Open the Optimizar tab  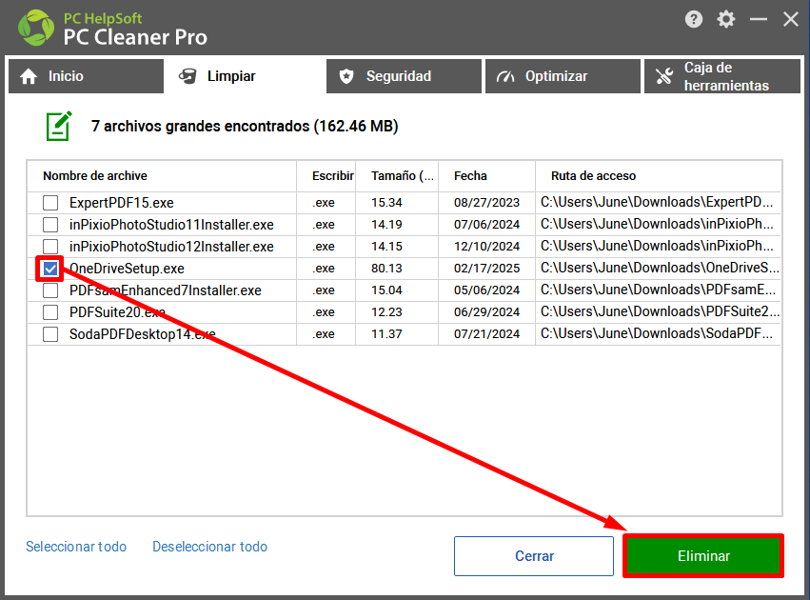(x=563, y=76)
